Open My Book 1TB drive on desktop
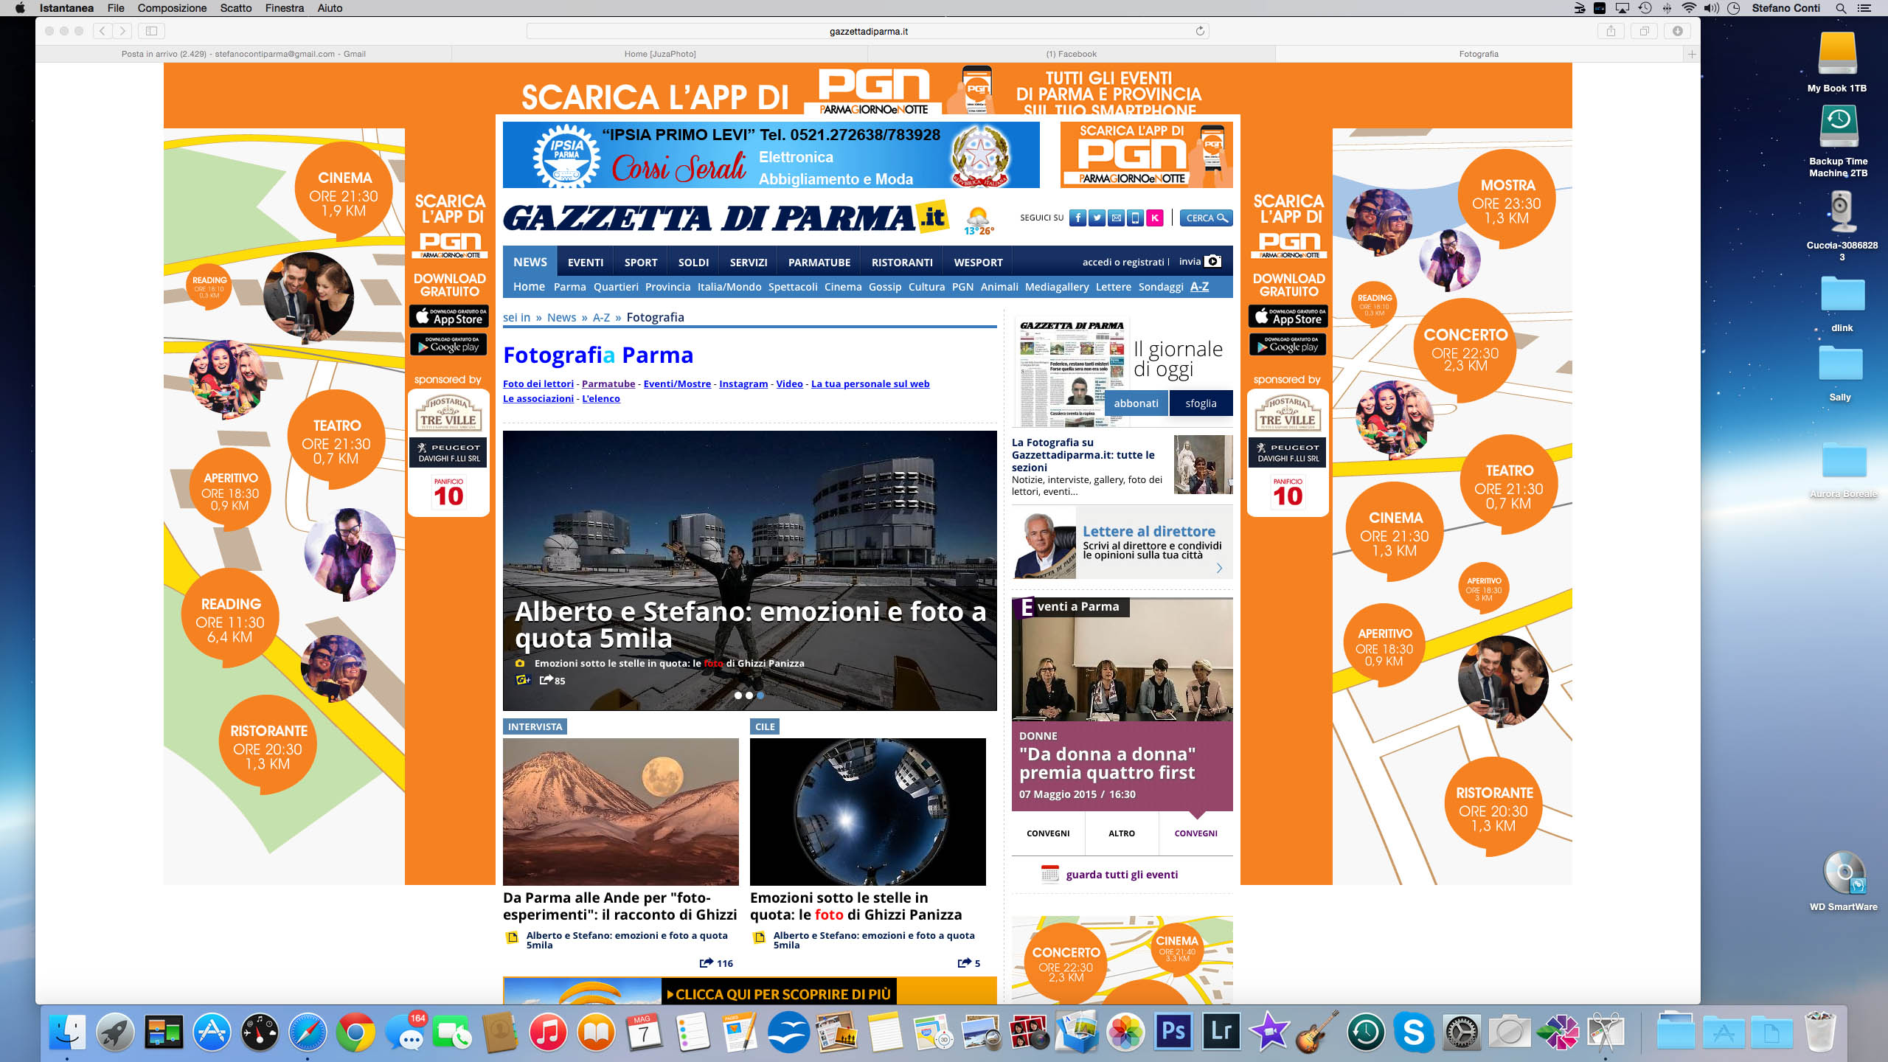 tap(1837, 54)
